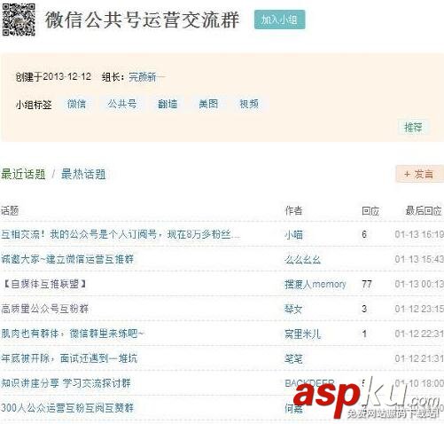Image resolution: width=444 pixels, height=424 pixels.
Task: Open group leader 完颜新 profile link
Action: pos(147,77)
